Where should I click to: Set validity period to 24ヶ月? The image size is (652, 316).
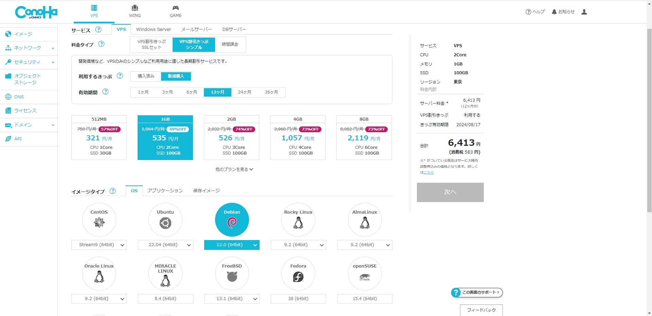pyautogui.click(x=245, y=92)
